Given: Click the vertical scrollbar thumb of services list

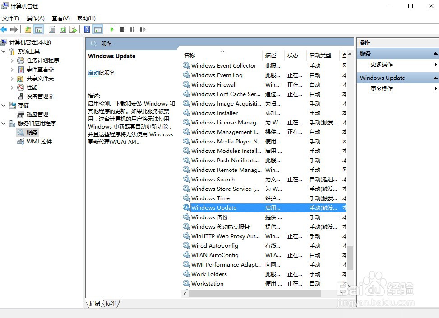Looking at the screenshot, I should (x=350, y=258).
